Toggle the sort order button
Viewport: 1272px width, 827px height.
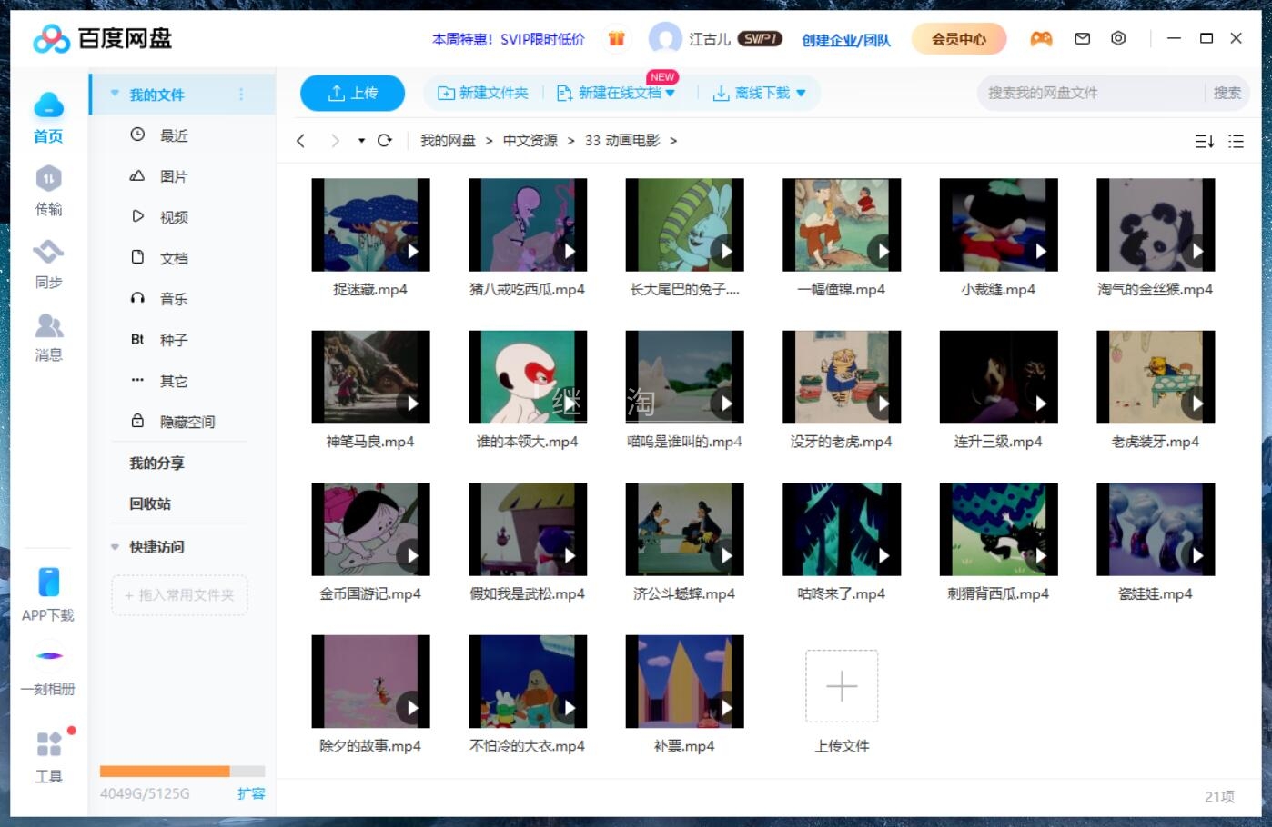(1204, 141)
